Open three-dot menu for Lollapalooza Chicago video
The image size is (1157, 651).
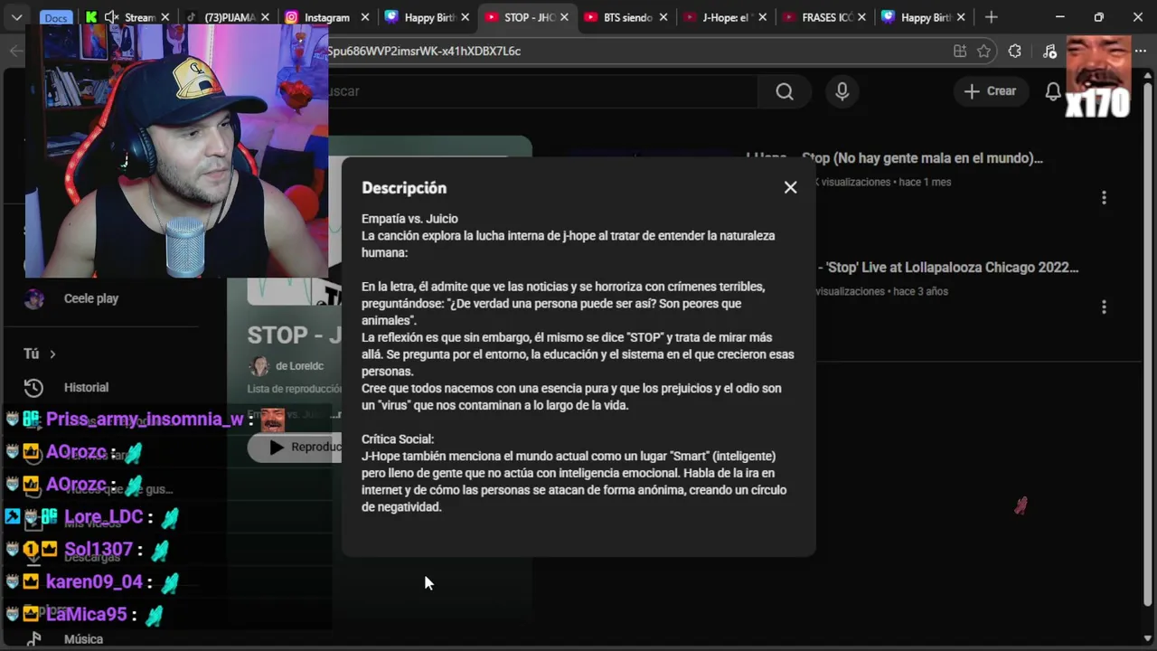pos(1104,307)
